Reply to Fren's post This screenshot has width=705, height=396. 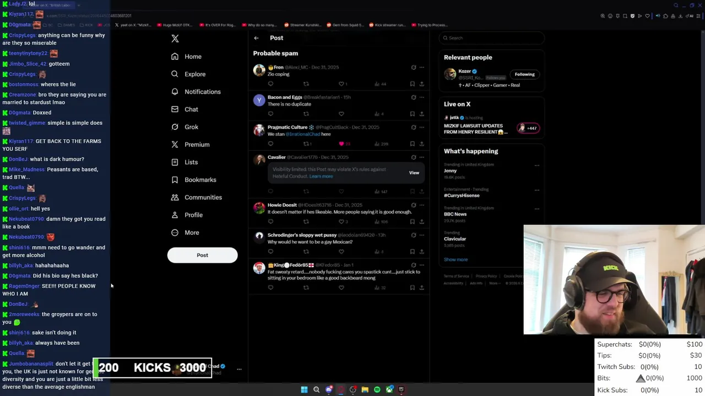click(270, 84)
